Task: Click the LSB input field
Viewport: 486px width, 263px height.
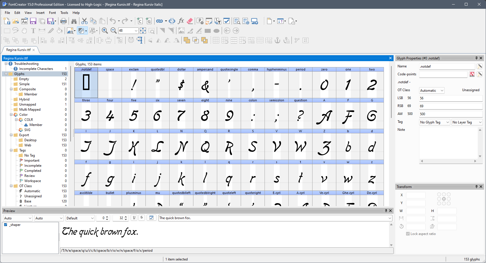Action: coord(451,98)
